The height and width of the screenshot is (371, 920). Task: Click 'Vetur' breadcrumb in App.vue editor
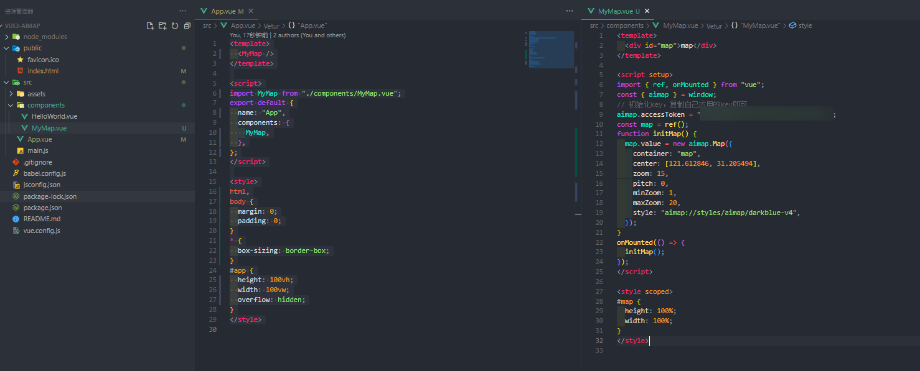coord(271,25)
